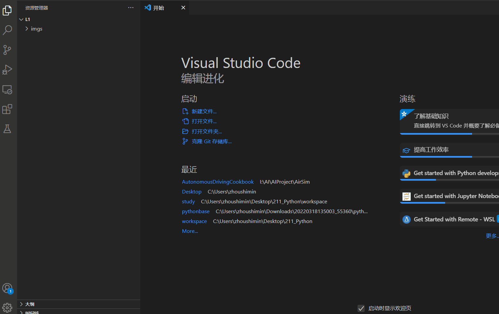Open recent study folder
The image size is (499, 314).
pos(188,201)
